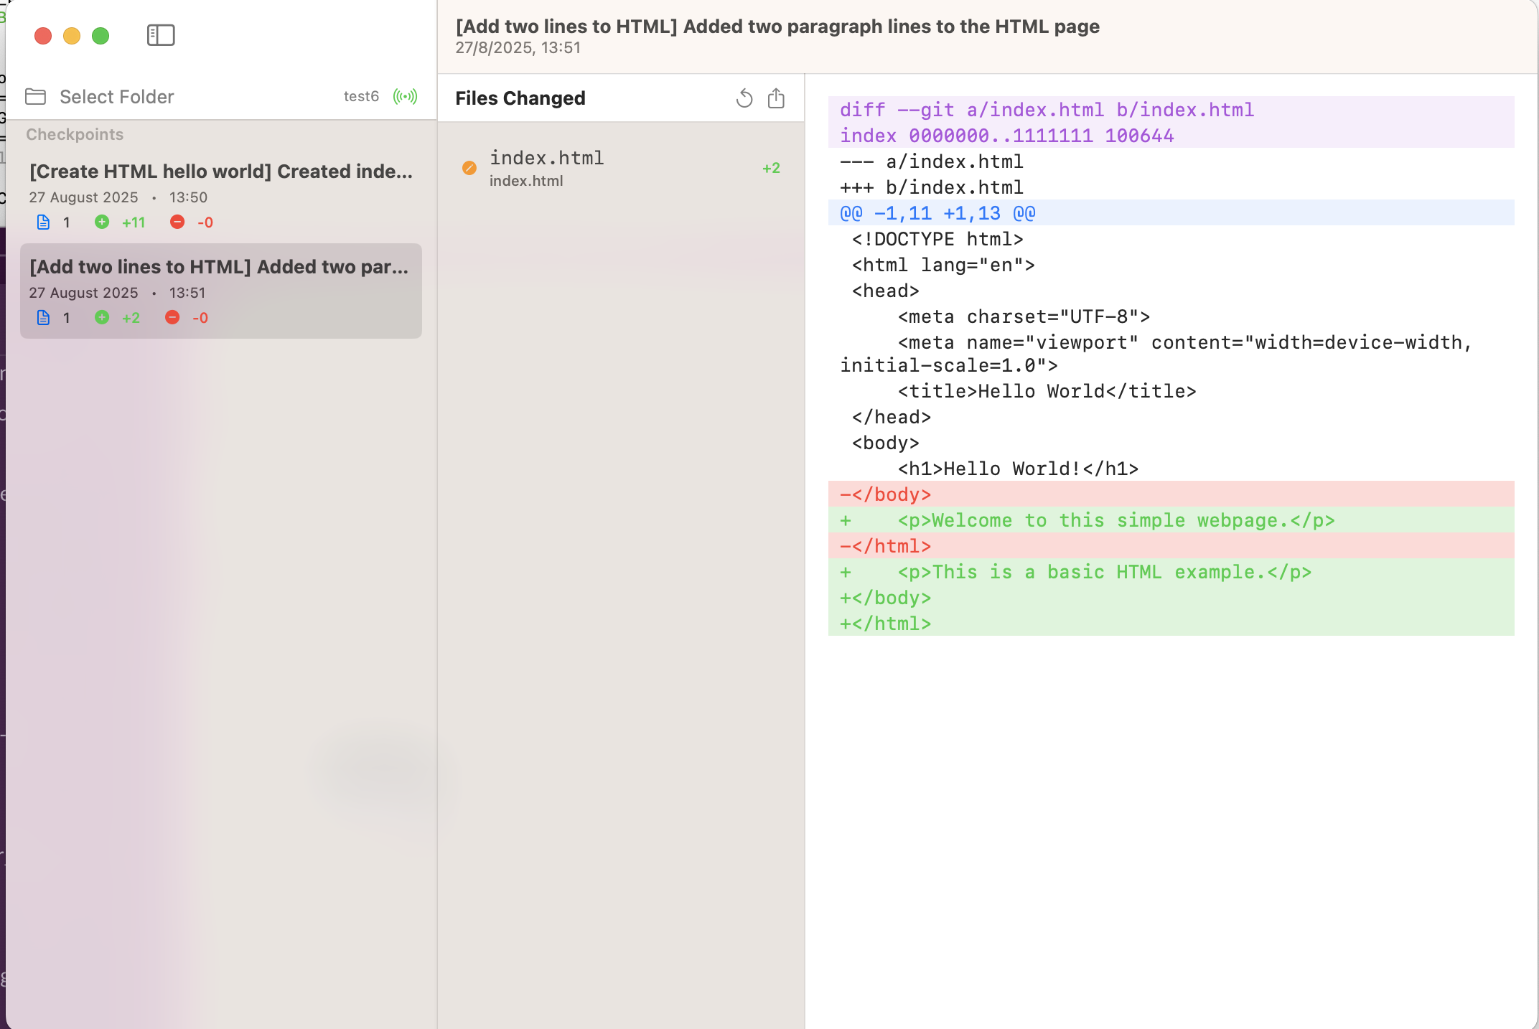
Task: Click the yellow minimize window button
Action: pos(72,36)
